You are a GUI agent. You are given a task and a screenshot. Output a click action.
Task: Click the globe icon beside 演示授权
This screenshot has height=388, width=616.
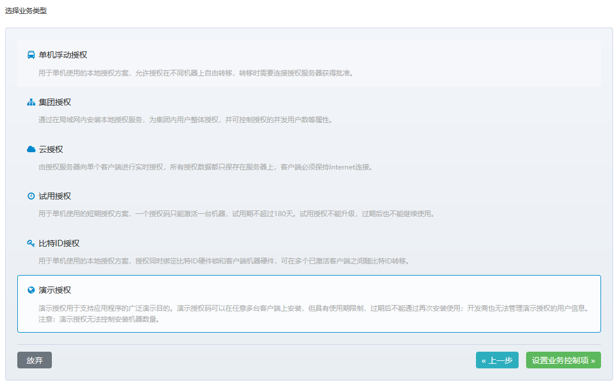point(31,291)
